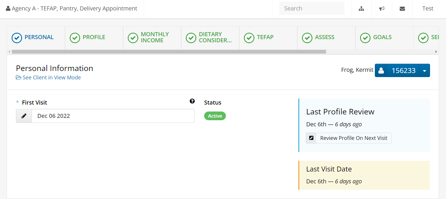
Task: Switch to the MONTHLY INCOME tab
Action: point(152,38)
